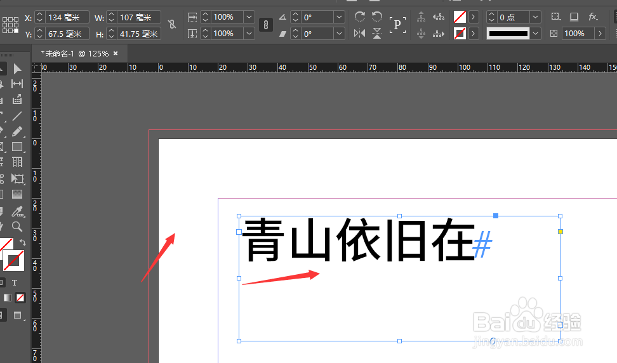This screenshot has height=363, width=617.
Task: Click the stroke proxy swatch in toolbox
Action: point(14,260)
